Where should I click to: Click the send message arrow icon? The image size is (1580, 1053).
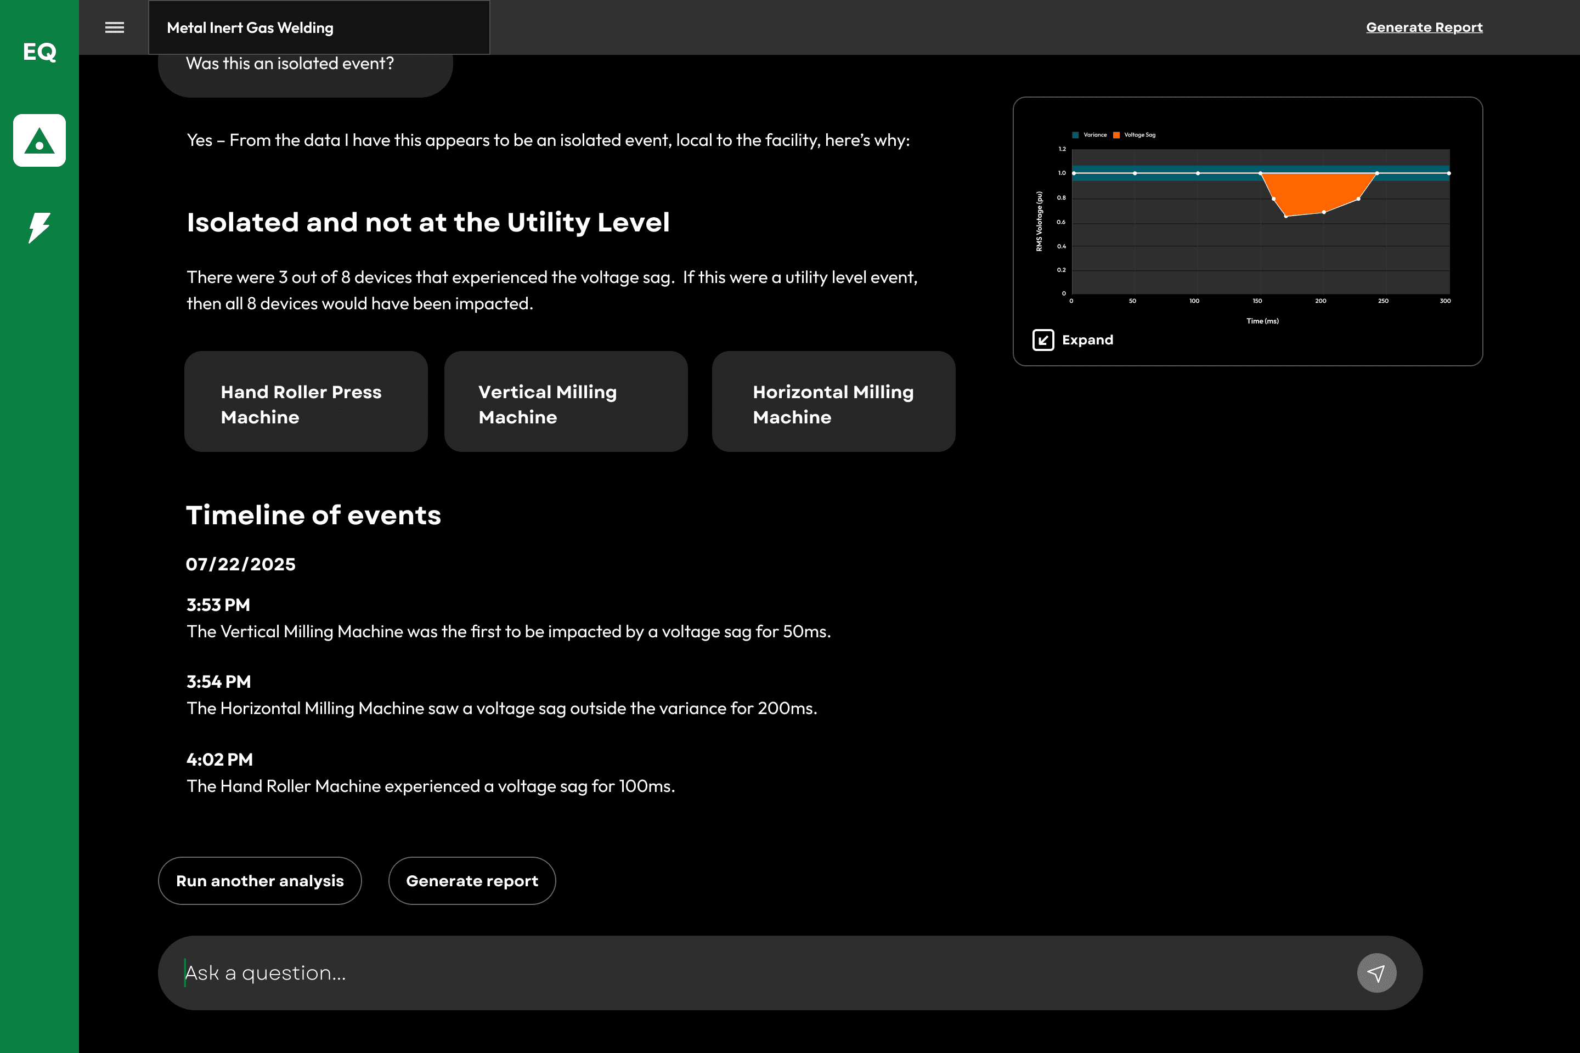click(1376, 972)
